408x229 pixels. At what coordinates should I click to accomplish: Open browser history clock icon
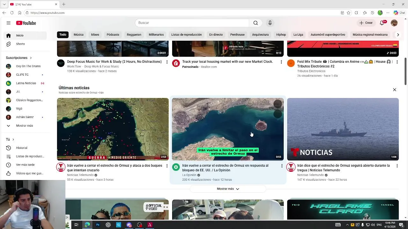coord(372,13)
